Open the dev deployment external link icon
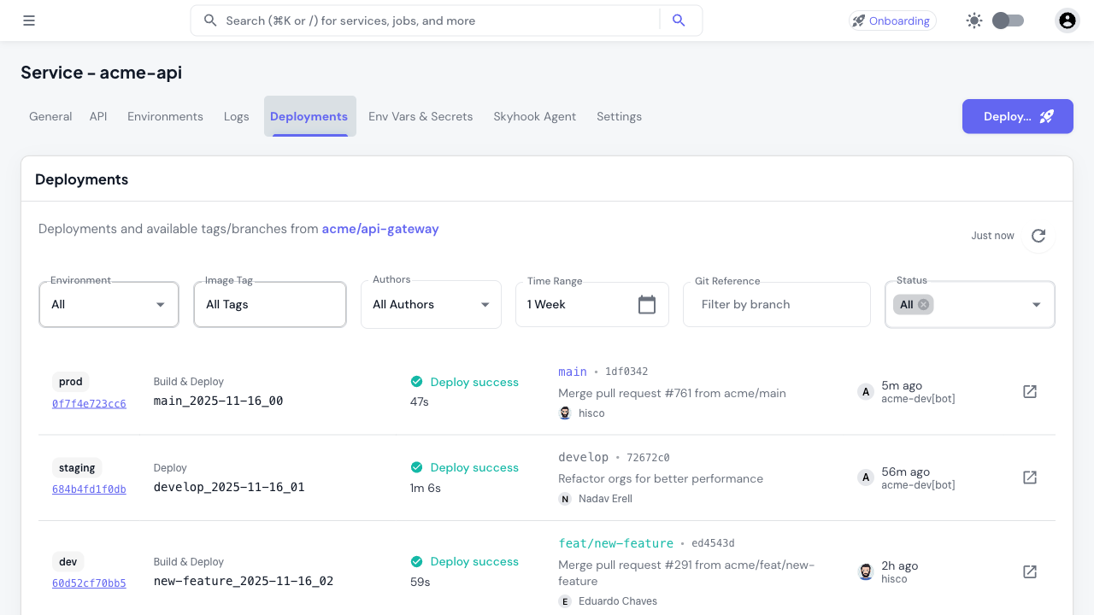The width and height of the screenshot is (1094, 615). pos(1029,571)
